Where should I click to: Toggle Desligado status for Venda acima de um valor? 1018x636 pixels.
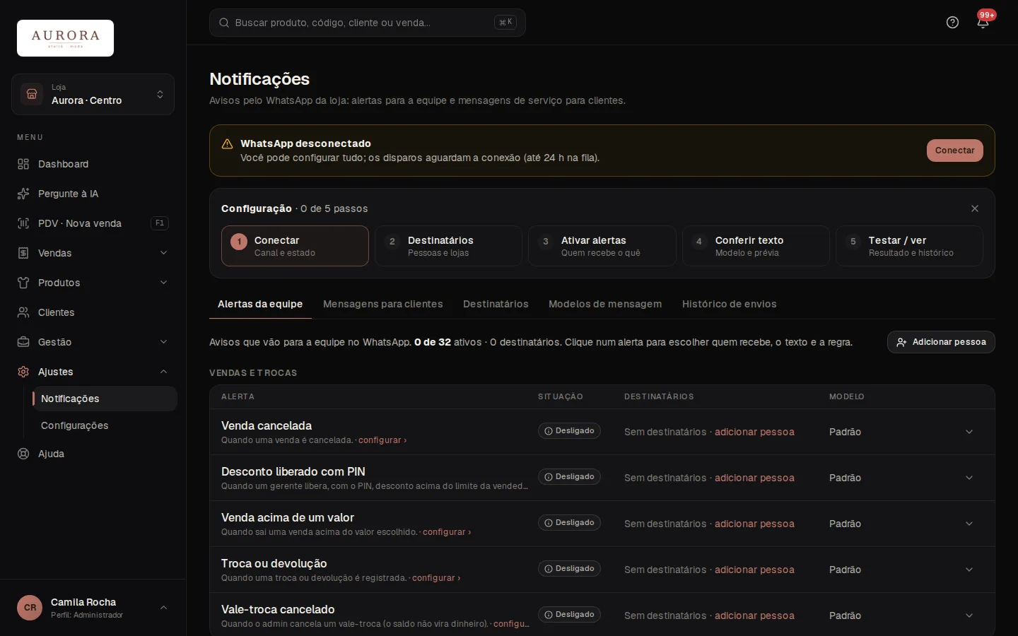point(569,523)
